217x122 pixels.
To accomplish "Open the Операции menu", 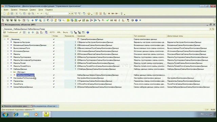I will pyautogui.click(x=23, y=10).
